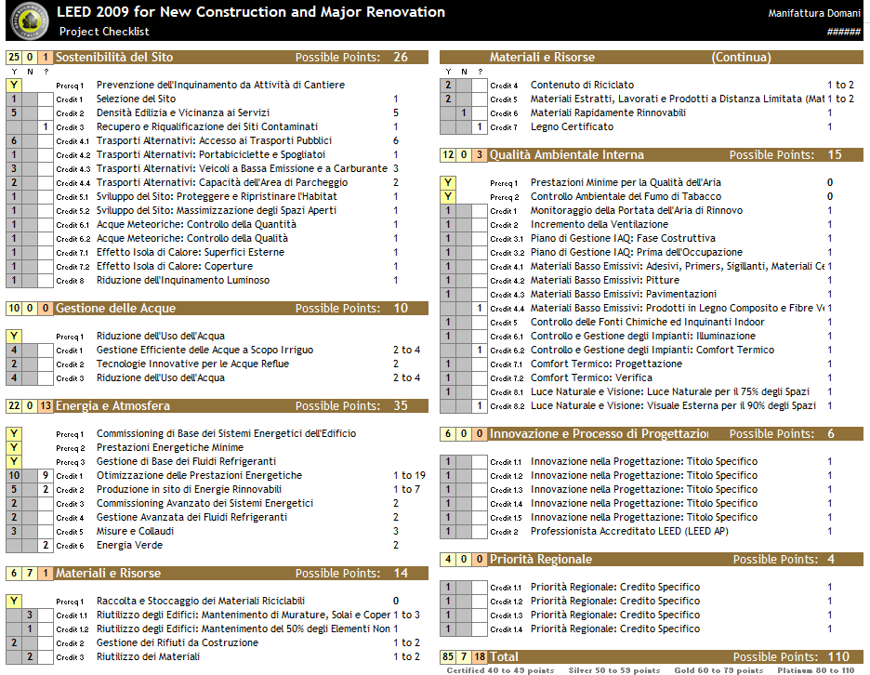Select 'Prestazioni Energetiche Minime' prerequisite
Screen dimensions: 870x675
coord(170,447)
